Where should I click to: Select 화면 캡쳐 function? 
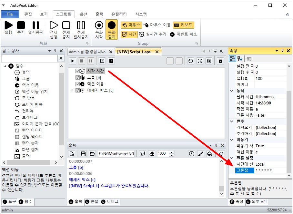30,150
